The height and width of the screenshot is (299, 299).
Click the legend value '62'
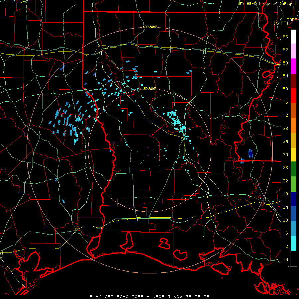tap(285, 50)
